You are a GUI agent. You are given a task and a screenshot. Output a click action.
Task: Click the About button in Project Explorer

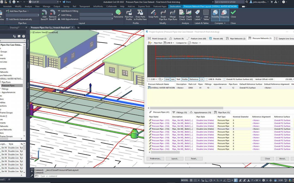click(282, 159)
